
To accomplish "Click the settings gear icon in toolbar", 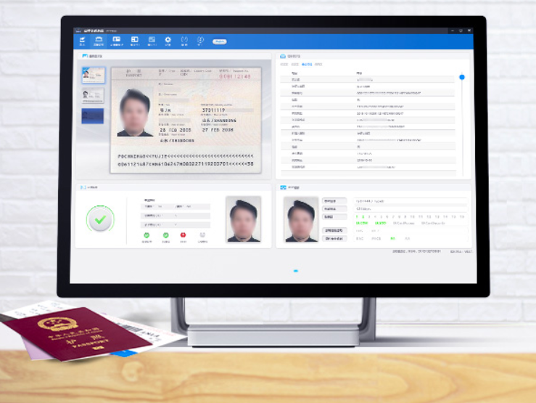I will tap(168, 41).
